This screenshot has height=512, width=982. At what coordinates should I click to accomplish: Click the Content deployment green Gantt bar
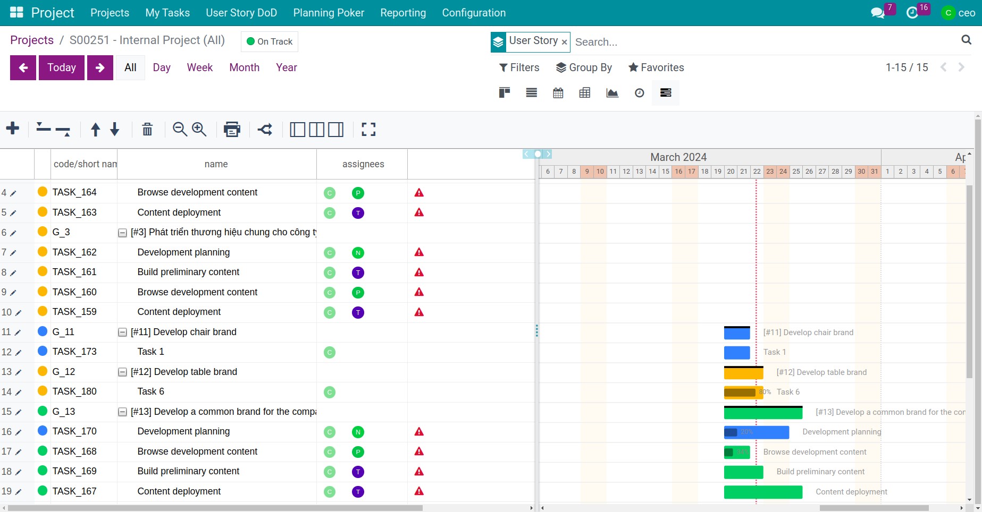tap(763, 492)
